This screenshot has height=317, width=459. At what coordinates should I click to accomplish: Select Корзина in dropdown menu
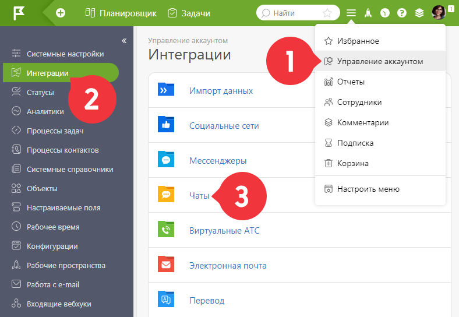[x=380, y=163]
